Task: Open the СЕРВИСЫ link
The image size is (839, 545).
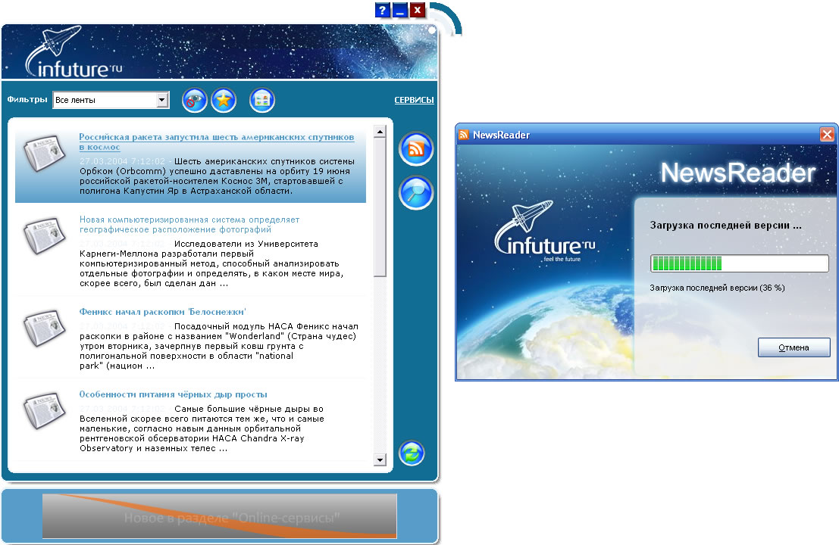Action: 414,100
